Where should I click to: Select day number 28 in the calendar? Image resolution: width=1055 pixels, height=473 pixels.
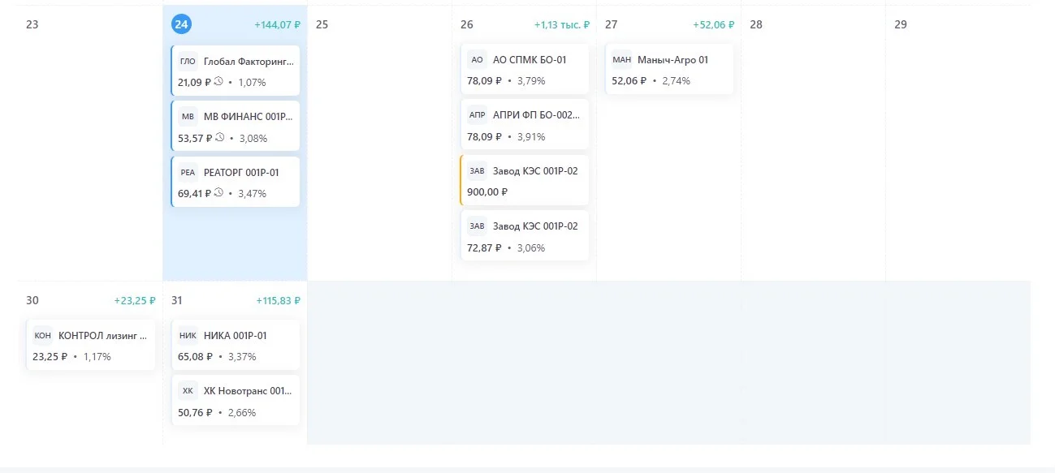tap(756, 24)
